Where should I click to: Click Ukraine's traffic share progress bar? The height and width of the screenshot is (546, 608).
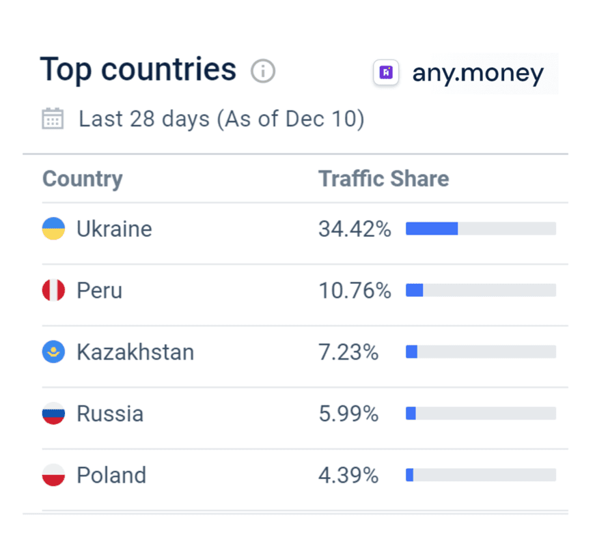point(480,229)
